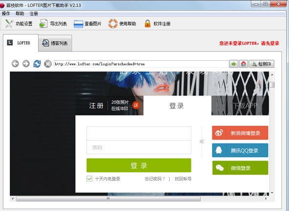Log in with 腾讯QQ登录
The height and width of the screenshot is (211, 289).
240,150
